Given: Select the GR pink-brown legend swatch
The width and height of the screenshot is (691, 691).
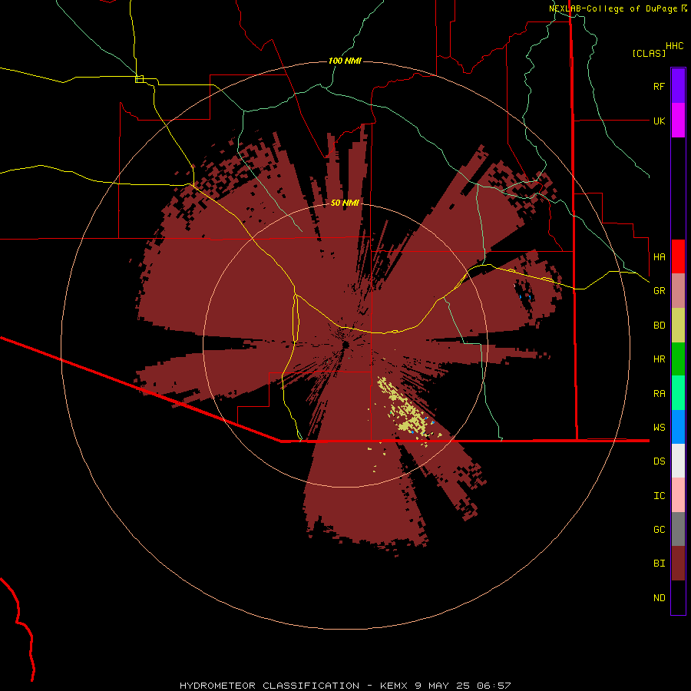Looking at the screenshot, I should pos(678,291).
